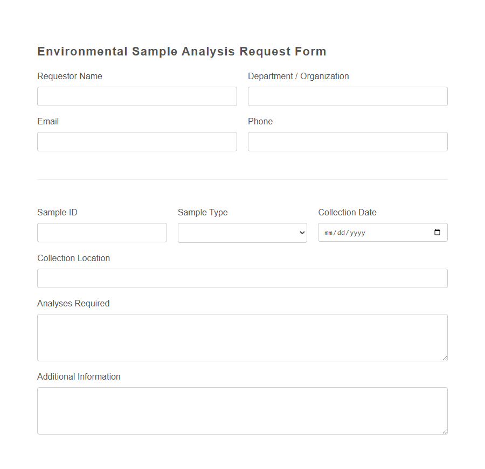Focus the Department / Organization field
The image size is (485, 469).
(x=347, y=96)
